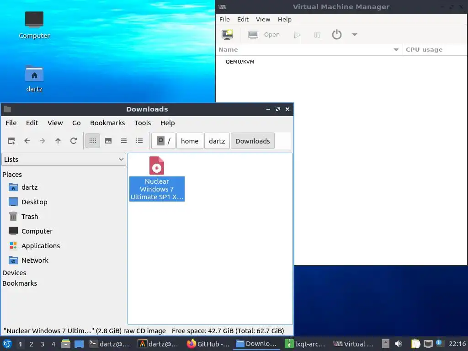Image resolution: width=468 pixels, height=351 pixels.
Task: Click the Shut Down power icon
Action: (337, 35)
